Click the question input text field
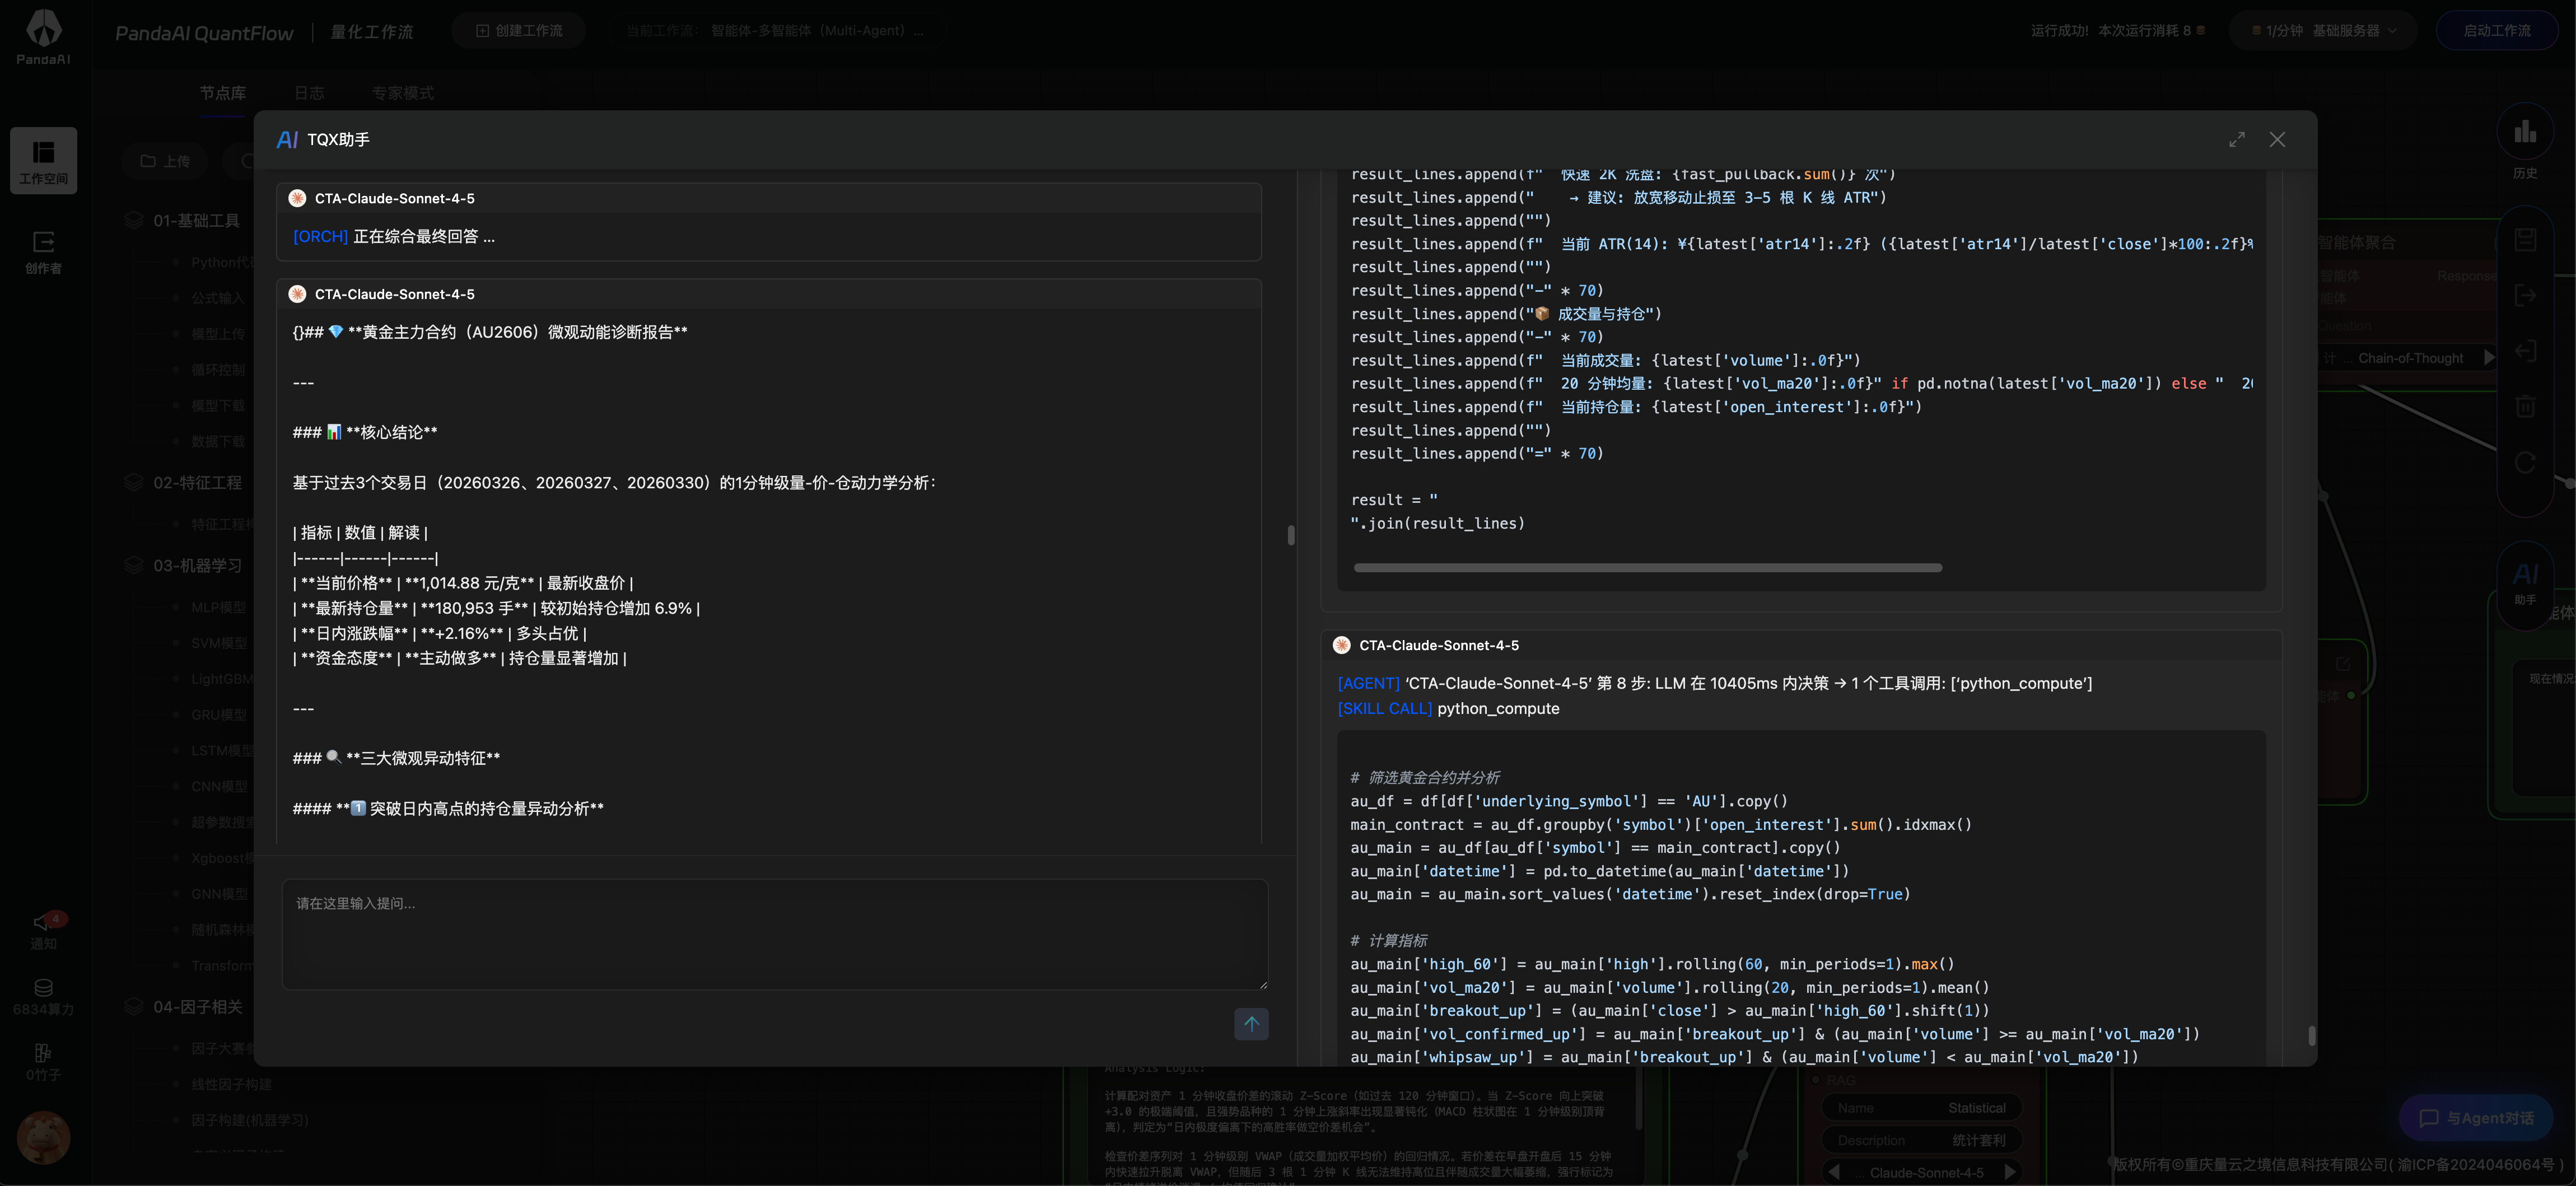Image resolution: width=2576 pixels, height=1186 pixels. point(774,934)
